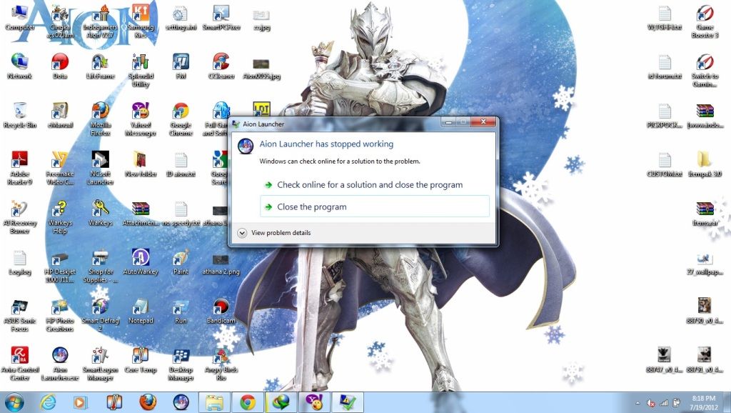Select the athana 2.png thumbnail
Viewport: 731px width, 413px height.
[221, 264]
